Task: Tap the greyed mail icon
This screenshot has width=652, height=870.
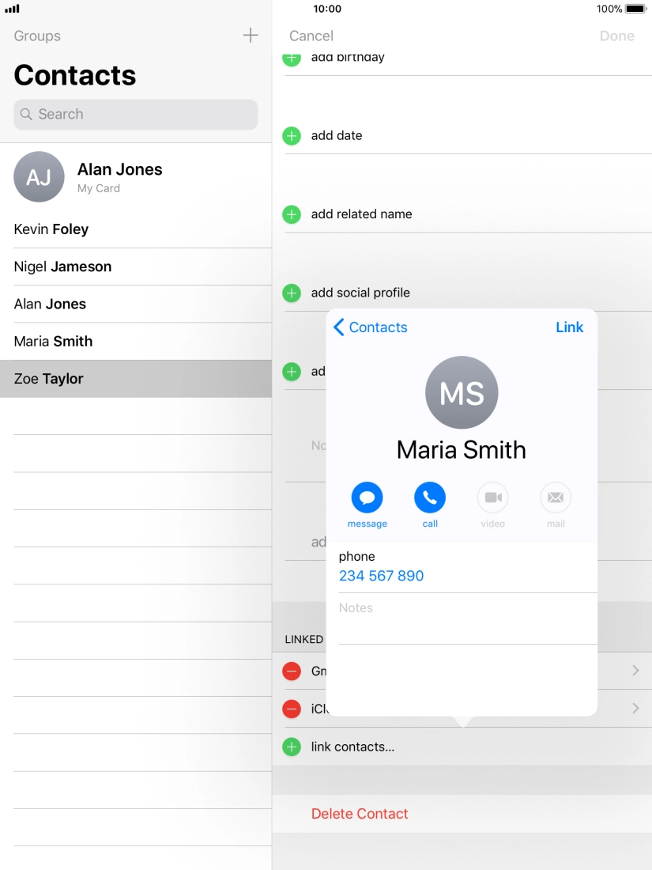Action: (x=556, y=497)
